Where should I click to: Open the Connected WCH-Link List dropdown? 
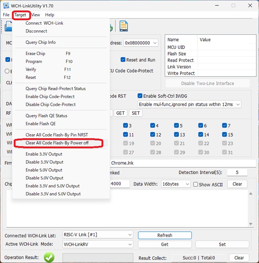pyautogui.click(x=98, y=235)
